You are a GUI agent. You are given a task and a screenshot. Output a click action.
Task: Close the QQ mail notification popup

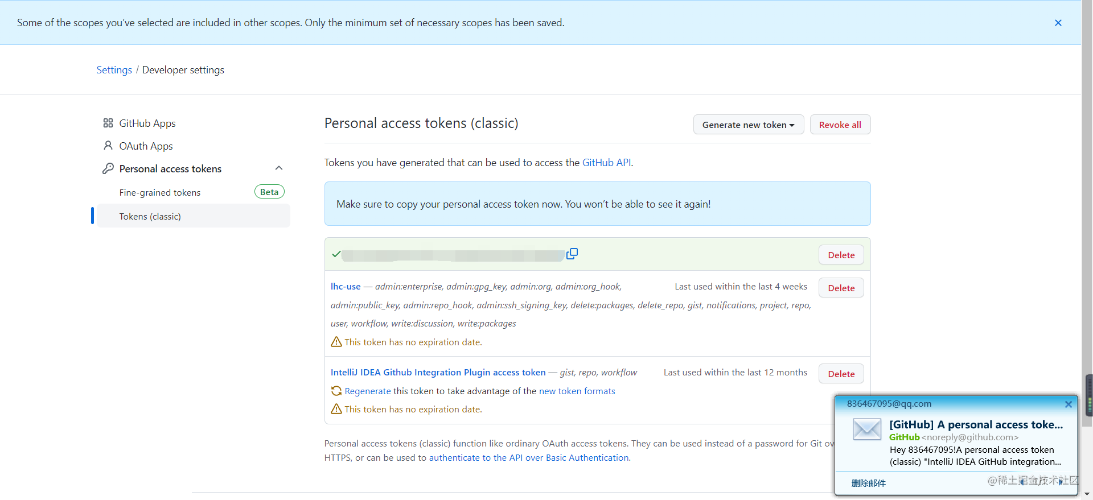(1069, 404)
